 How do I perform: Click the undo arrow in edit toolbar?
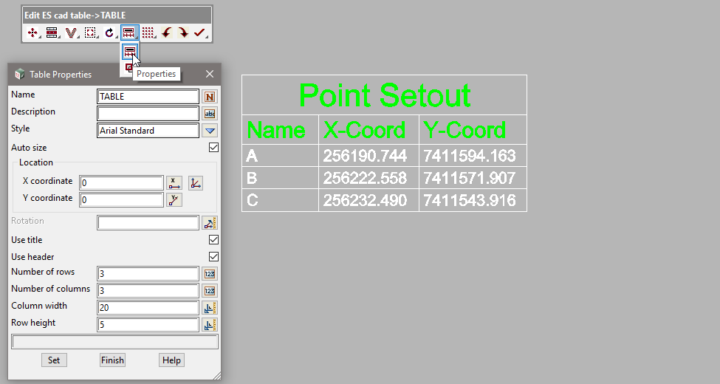tap(166, 32)
